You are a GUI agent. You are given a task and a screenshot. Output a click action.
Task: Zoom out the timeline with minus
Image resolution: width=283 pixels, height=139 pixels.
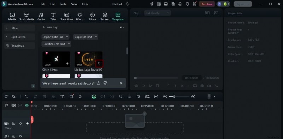165,97
